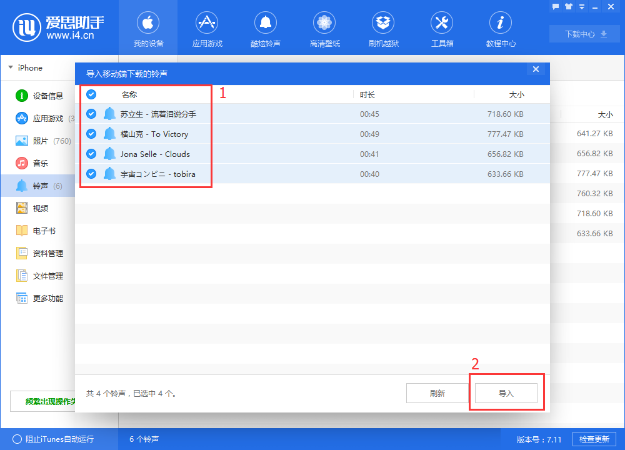Click the bell icon beside 苏立生 ringtone
625x450 pixels.
pyautogui.click(x=110, y=114)
